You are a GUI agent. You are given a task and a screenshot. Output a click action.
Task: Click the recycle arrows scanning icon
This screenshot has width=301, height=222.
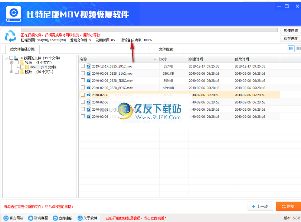pos(10,36)
